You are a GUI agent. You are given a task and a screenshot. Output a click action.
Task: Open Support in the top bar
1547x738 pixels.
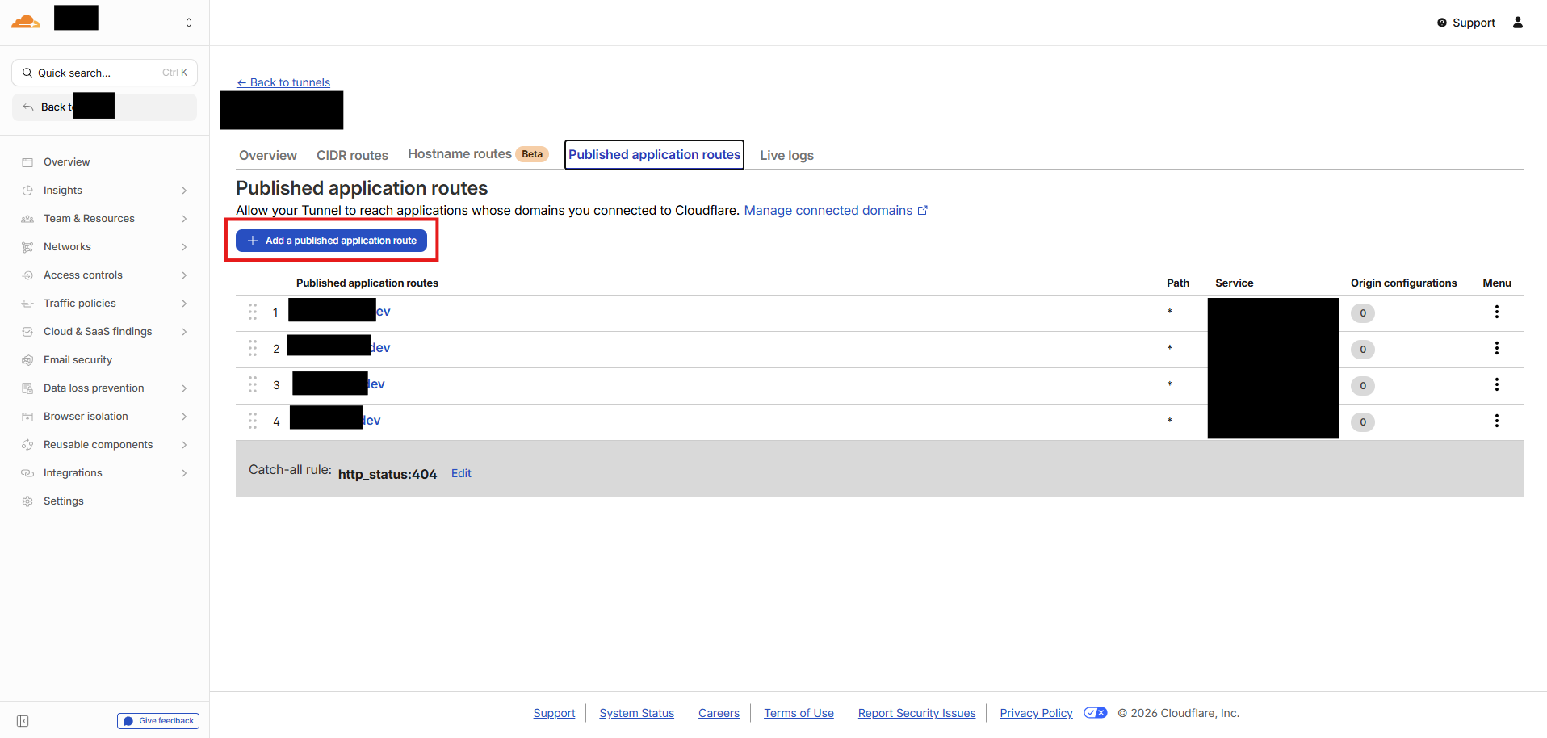1466,23
